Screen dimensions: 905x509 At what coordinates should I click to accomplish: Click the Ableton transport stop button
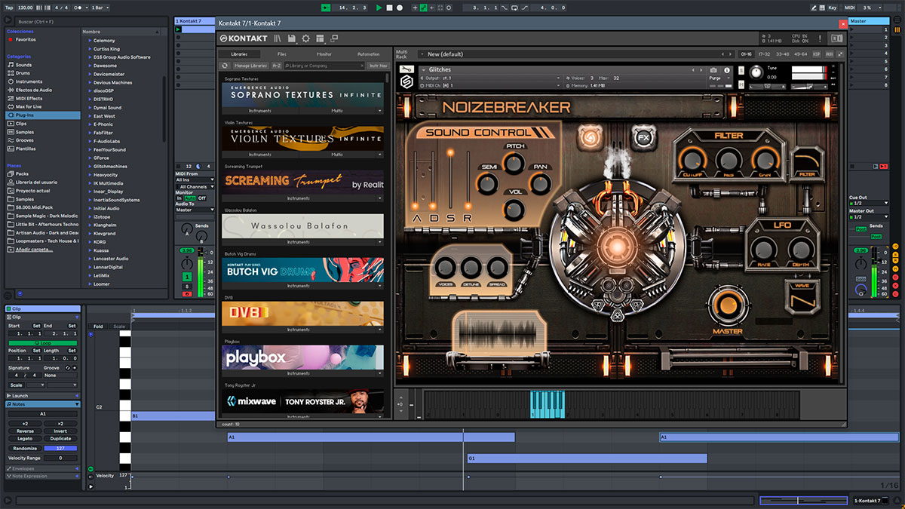point(389,8)
